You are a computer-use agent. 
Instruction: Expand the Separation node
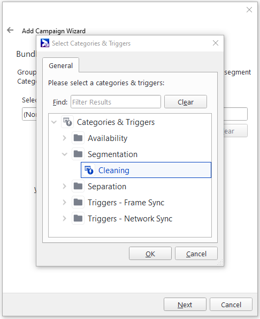pyautogui.click(x=65, y=186)
